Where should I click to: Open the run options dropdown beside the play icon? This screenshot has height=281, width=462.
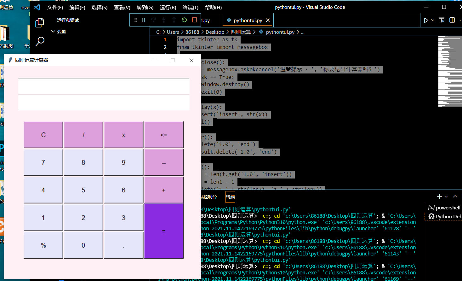click(432, 20)
